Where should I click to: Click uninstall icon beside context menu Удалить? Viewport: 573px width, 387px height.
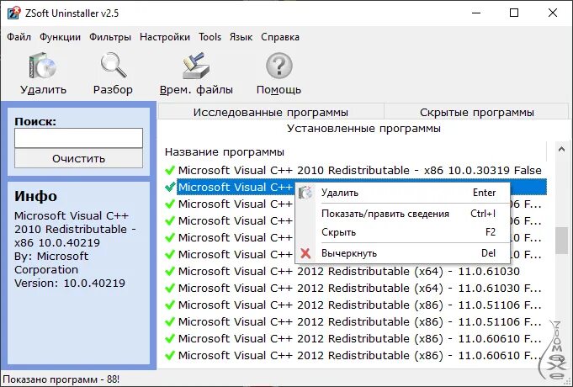pyautogui.click(x=305, y=193)
